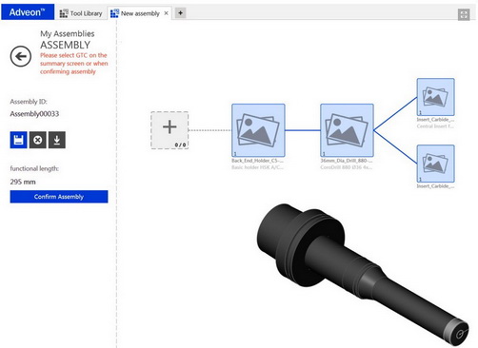Open the Tool Library tab
Image resolution: width=478 pixels, height=348 pixels.
(81, 13)
